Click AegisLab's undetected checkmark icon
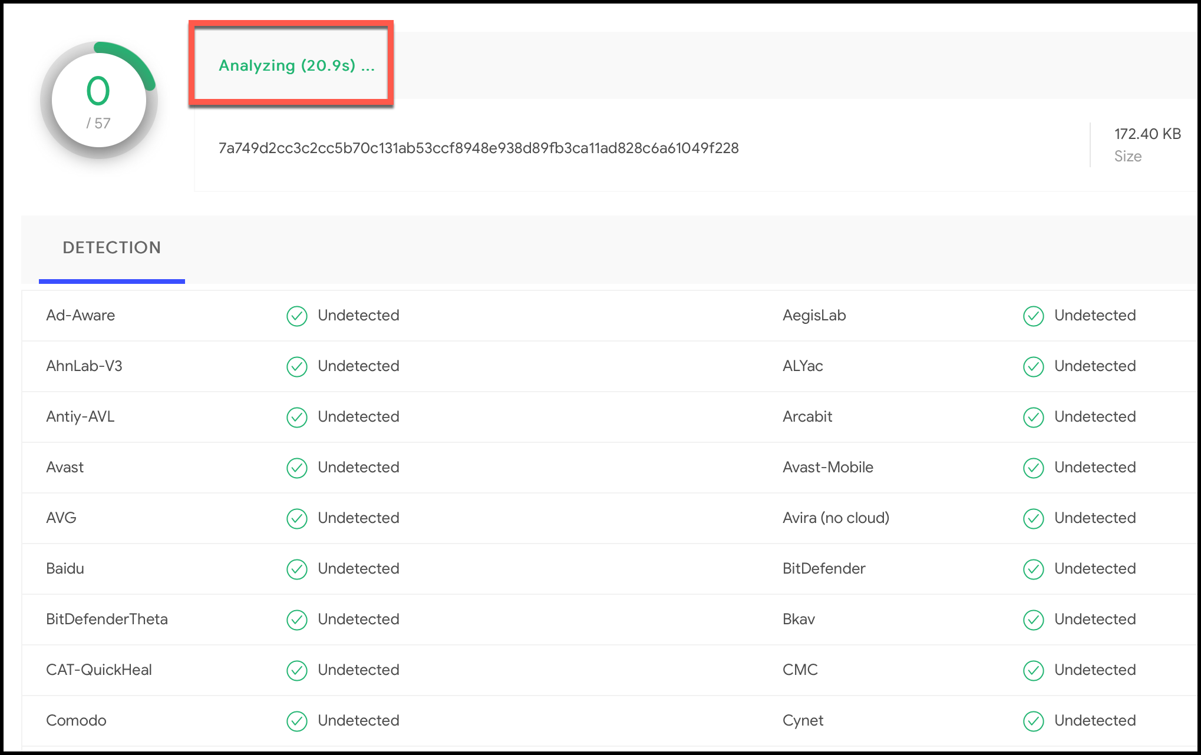The height and width of the screenshot is (755, 1201). (1033, 316)
